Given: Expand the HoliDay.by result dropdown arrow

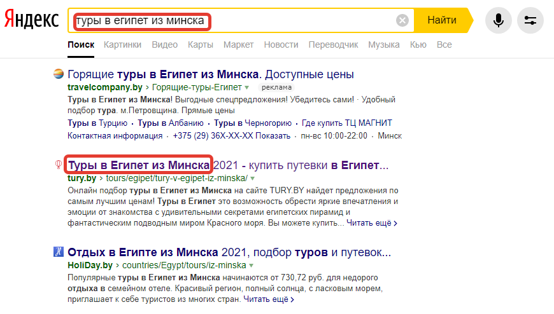Looking at the screenshot, I should pyautogui.click(x=251, y=266).
